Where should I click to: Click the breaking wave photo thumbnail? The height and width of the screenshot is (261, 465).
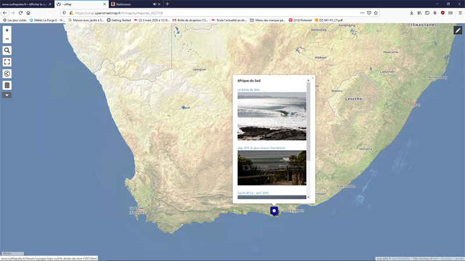point(271,117)
